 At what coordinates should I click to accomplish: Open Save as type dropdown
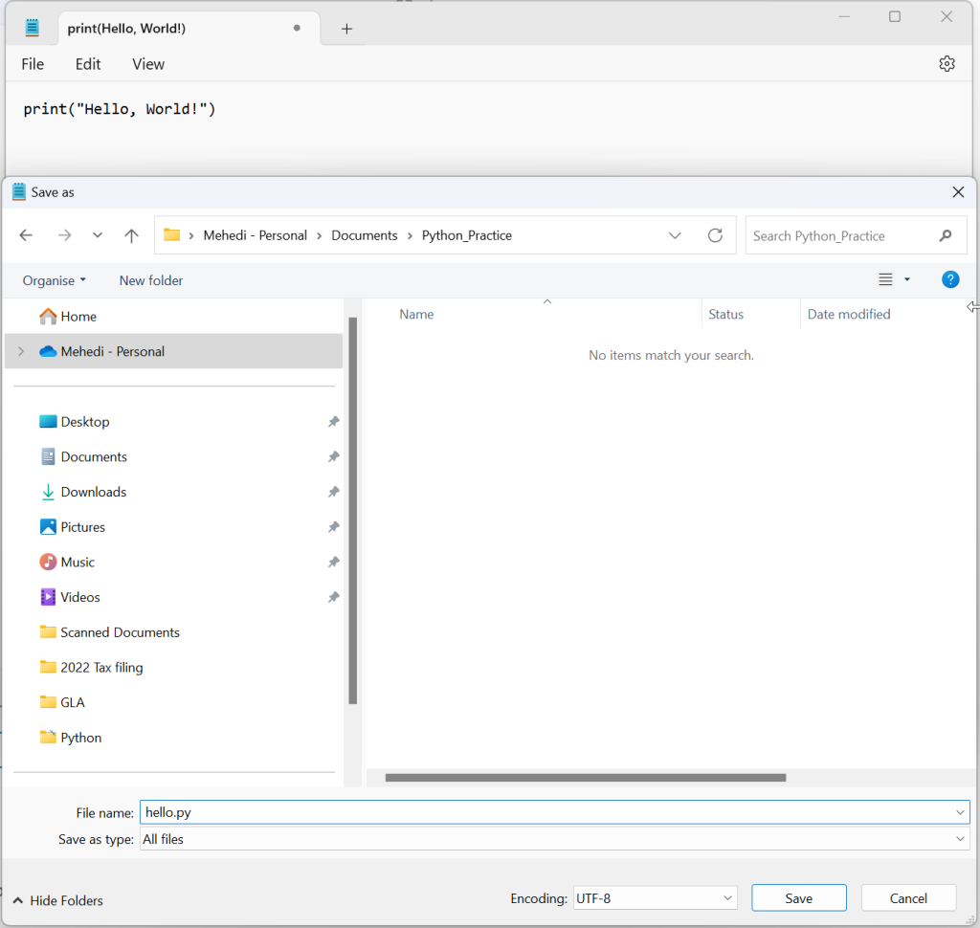tap(960, 839)
